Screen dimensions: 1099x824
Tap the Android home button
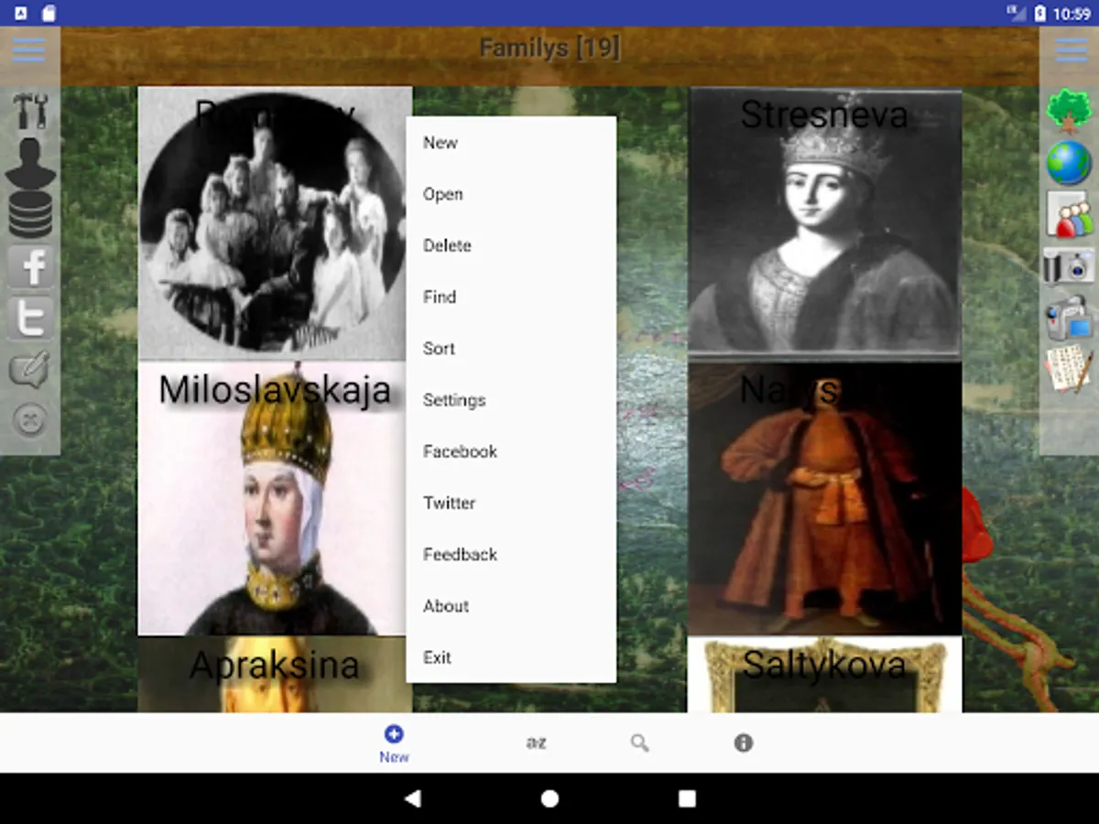[x=549, y=798]
